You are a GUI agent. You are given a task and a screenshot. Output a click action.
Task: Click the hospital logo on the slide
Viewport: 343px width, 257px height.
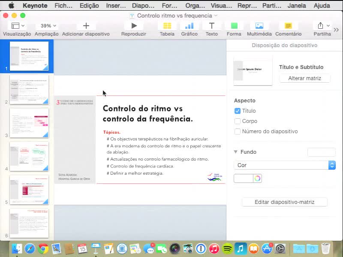click(x=215, y=177)
